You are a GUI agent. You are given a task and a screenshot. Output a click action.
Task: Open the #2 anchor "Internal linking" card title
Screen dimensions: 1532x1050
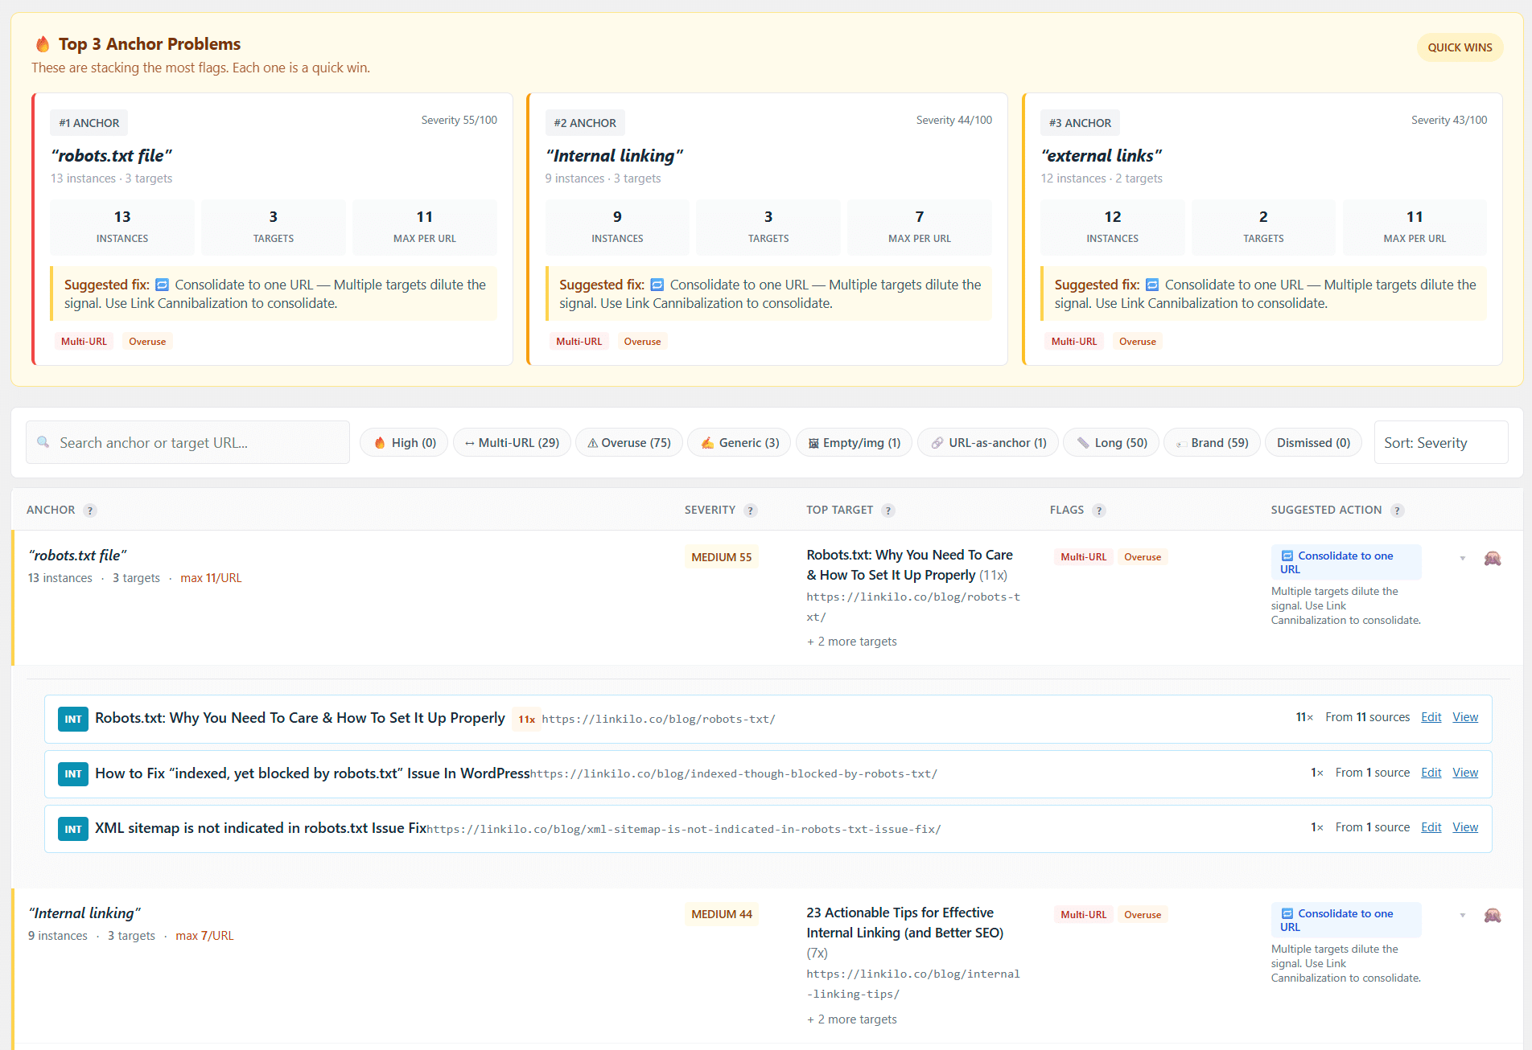click(x=614, y=155)
